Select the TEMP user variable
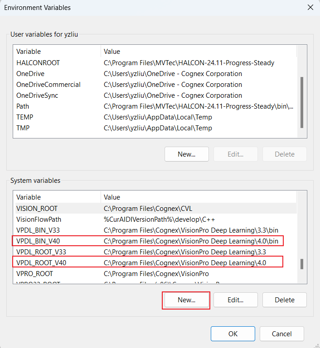 (x=156, y=117)
